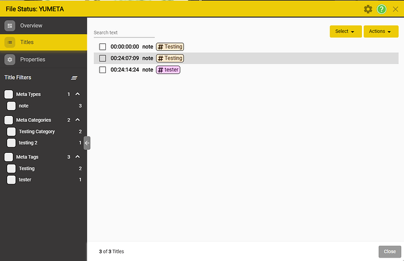Viewport: 404px width, 261px height.
Task: Click the Overview grid icon
Action: click(10, 26)
